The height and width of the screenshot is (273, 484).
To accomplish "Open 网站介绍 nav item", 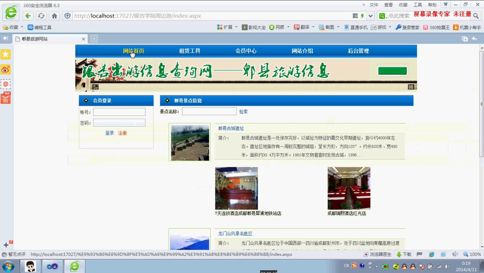I will [x=302, y=51].
